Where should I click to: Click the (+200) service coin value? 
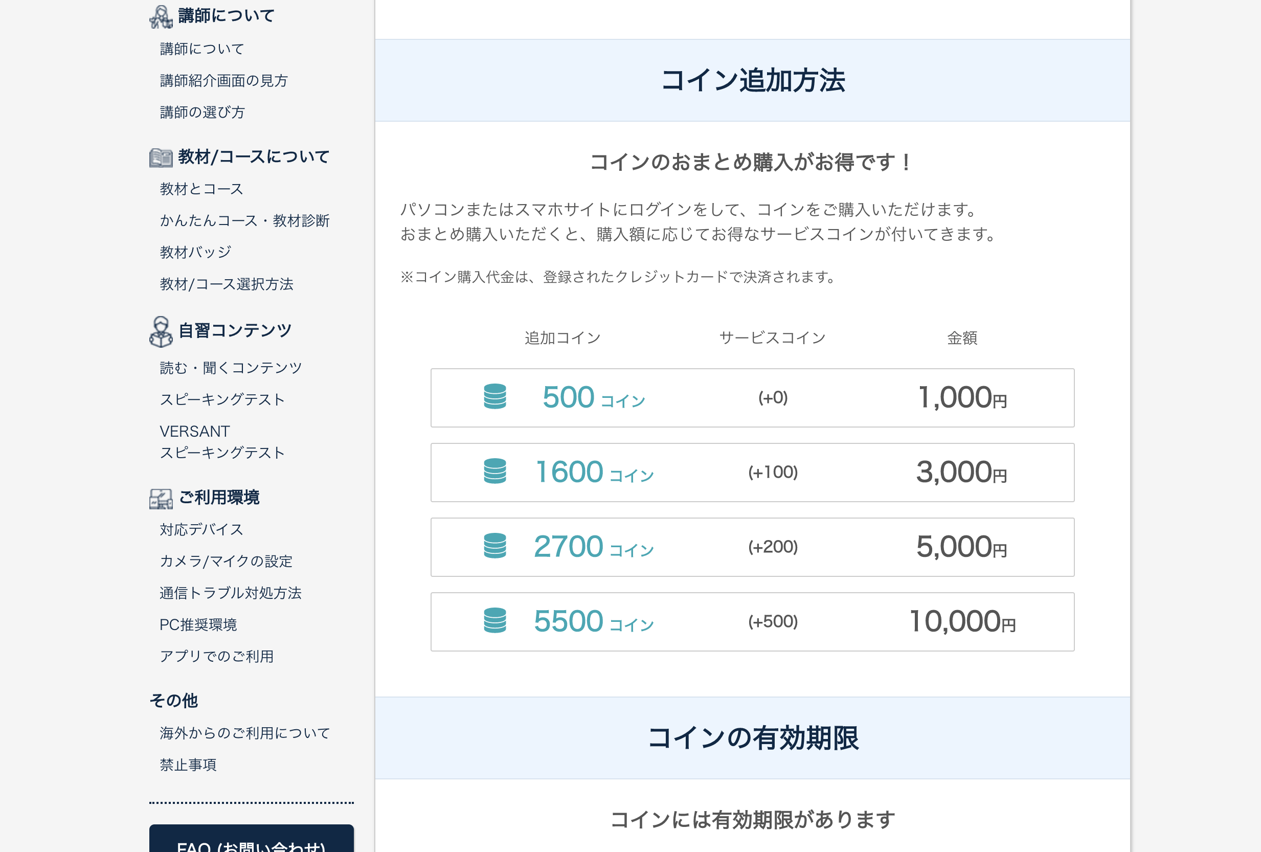[773, 547]
